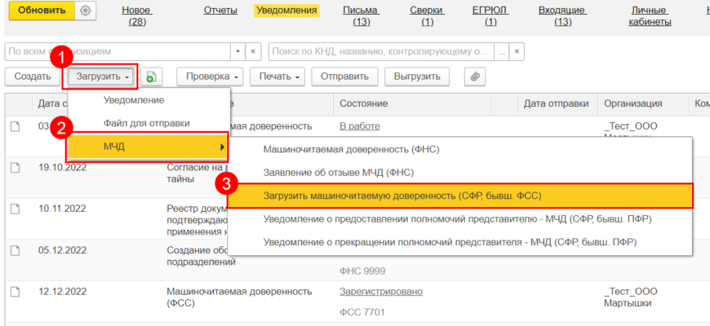Click document icon in the 10.11.2022 row
Viewport: 710px width, 326px height.
pyautogui.click(x=15, y=209)
